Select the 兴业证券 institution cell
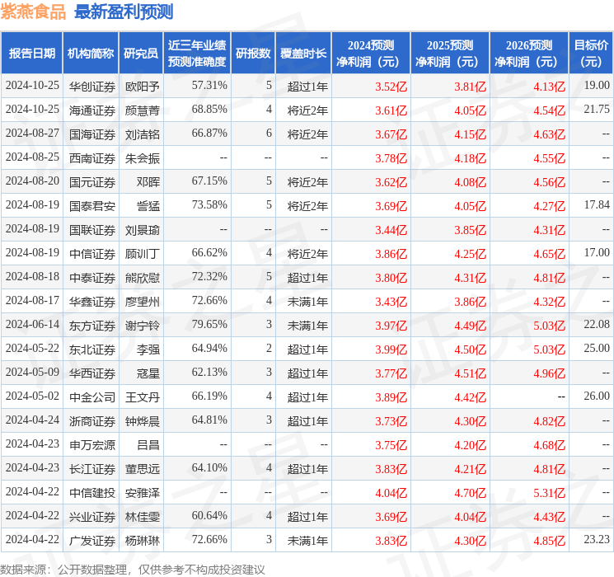614x577 pixels. [x=92, y=517]
